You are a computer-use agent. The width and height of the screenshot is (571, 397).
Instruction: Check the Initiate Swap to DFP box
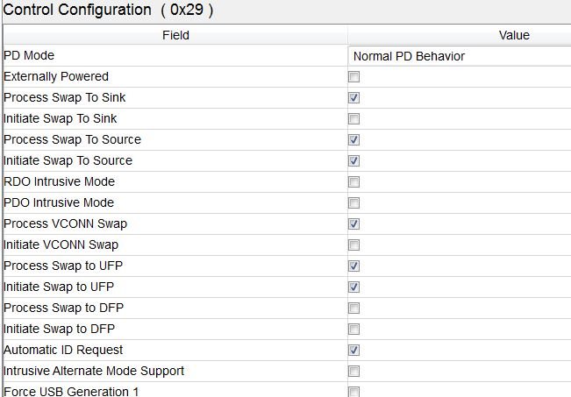[x=354, y=330]
